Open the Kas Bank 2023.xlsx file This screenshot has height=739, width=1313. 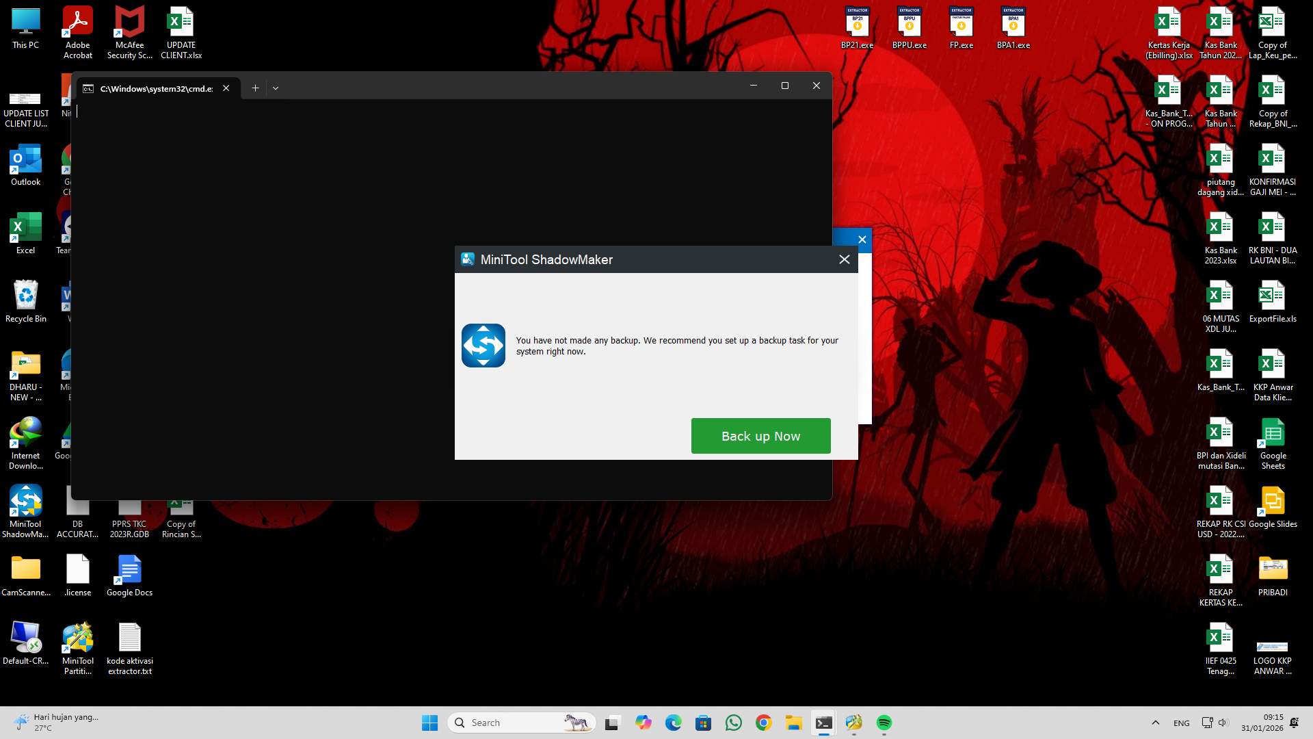point(1221,233)
